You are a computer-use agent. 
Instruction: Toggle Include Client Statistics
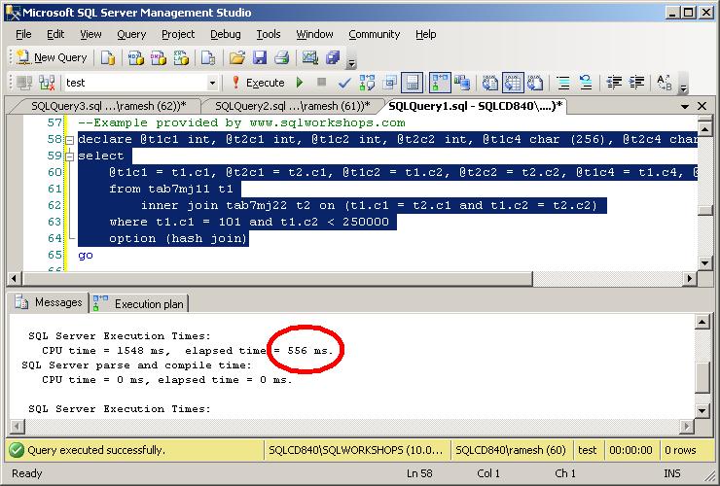coord(462,83)
